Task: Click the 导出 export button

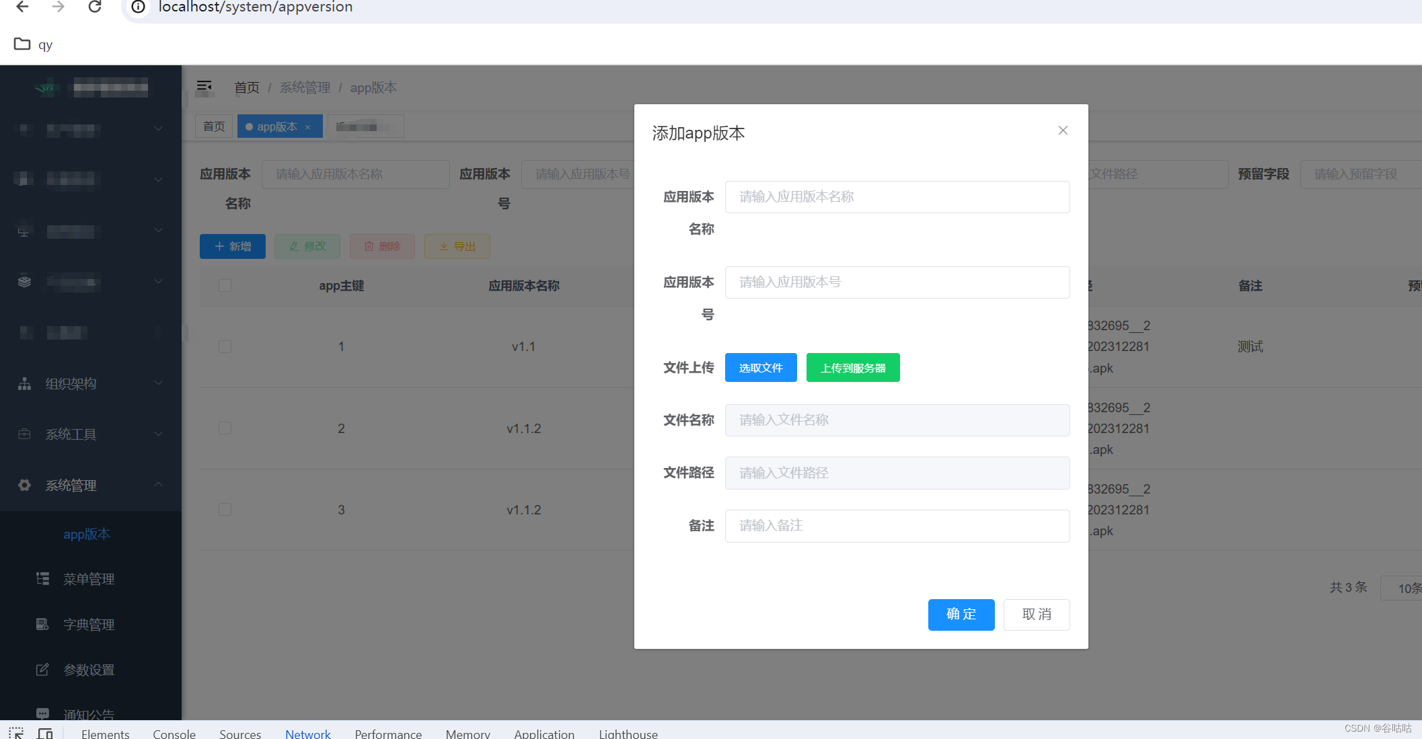Action: click(457, 247)
